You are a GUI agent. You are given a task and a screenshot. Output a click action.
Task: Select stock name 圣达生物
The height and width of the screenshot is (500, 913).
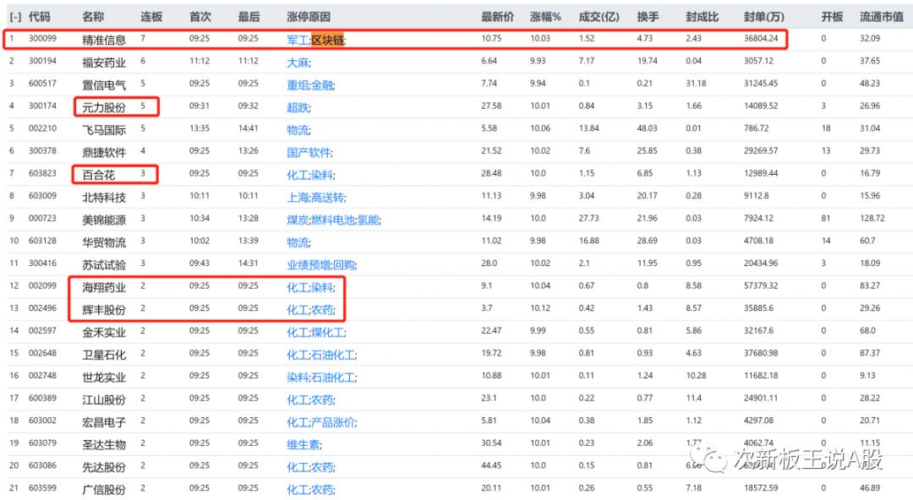[104, 445]
